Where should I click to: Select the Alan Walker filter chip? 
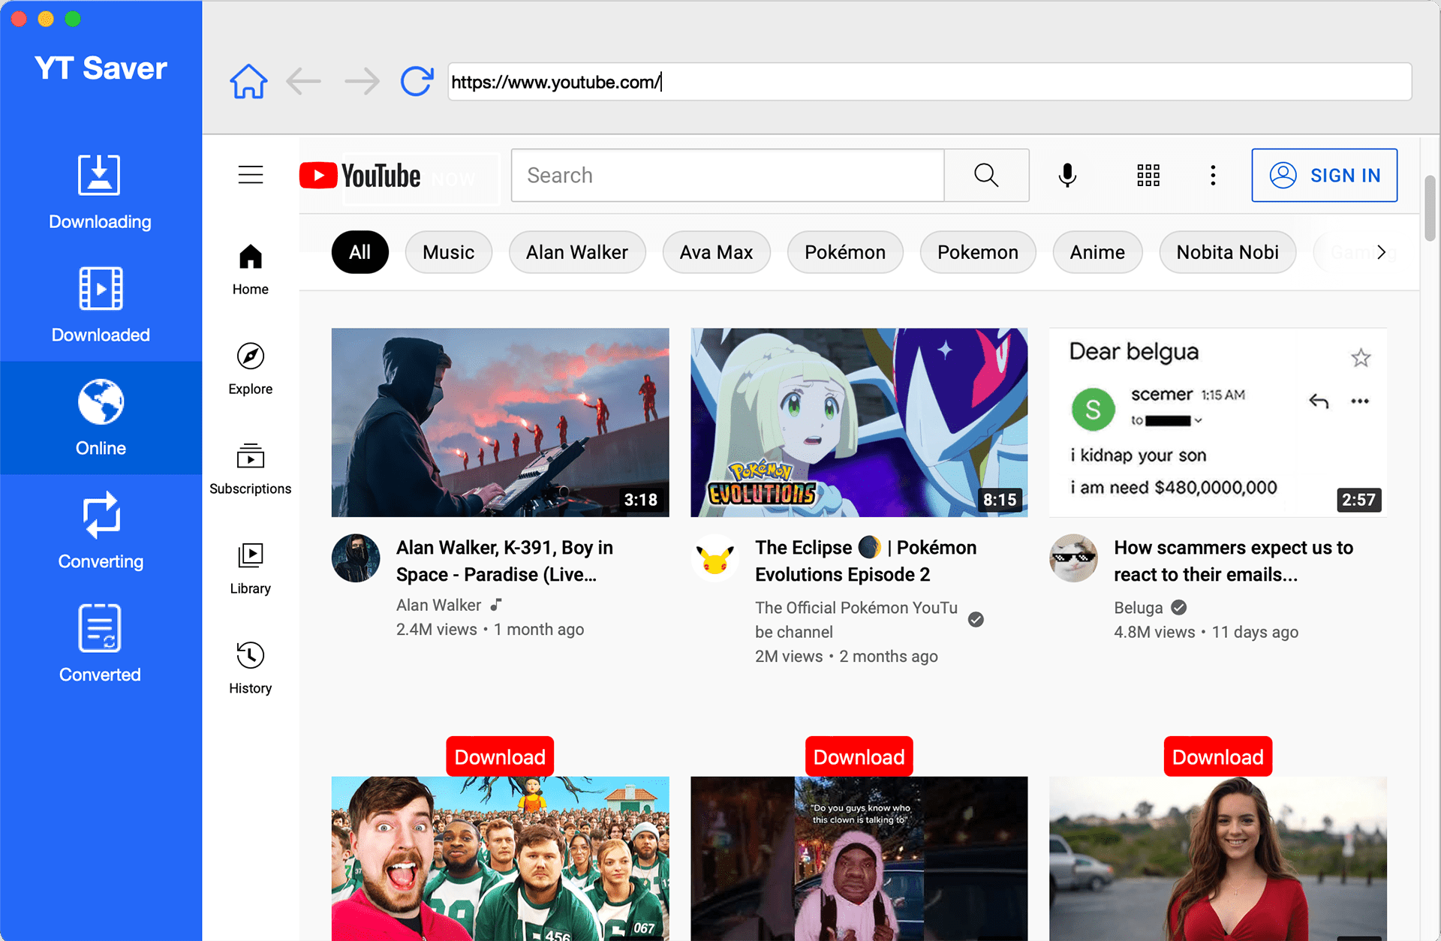[x=577, y=252]
